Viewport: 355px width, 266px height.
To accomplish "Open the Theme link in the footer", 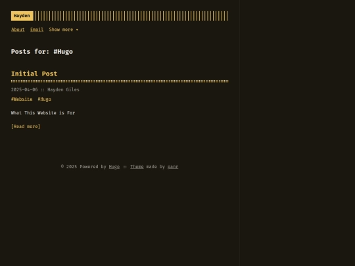I will (137, 167).
